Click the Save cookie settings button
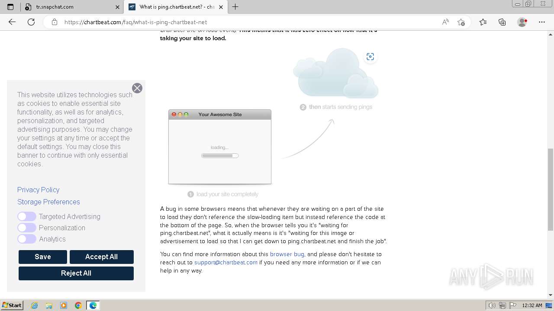Viewport: 554px width, 311px height. (x=43, y=257)
